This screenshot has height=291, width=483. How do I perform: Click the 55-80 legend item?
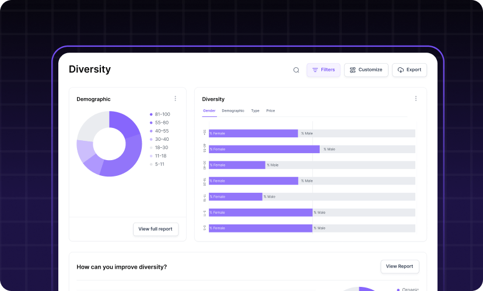point(161,123)
